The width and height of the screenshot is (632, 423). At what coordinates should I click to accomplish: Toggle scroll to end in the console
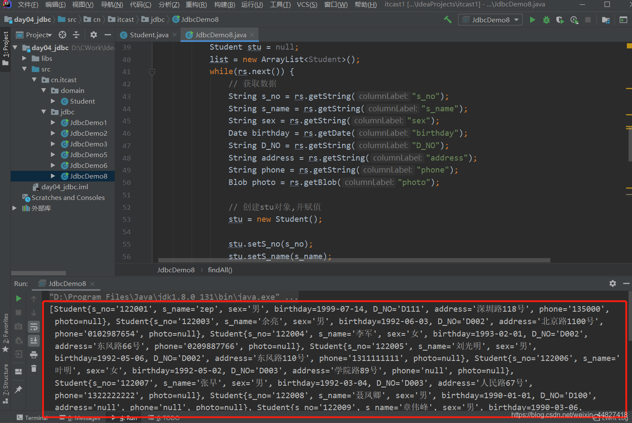pos(34,340)
